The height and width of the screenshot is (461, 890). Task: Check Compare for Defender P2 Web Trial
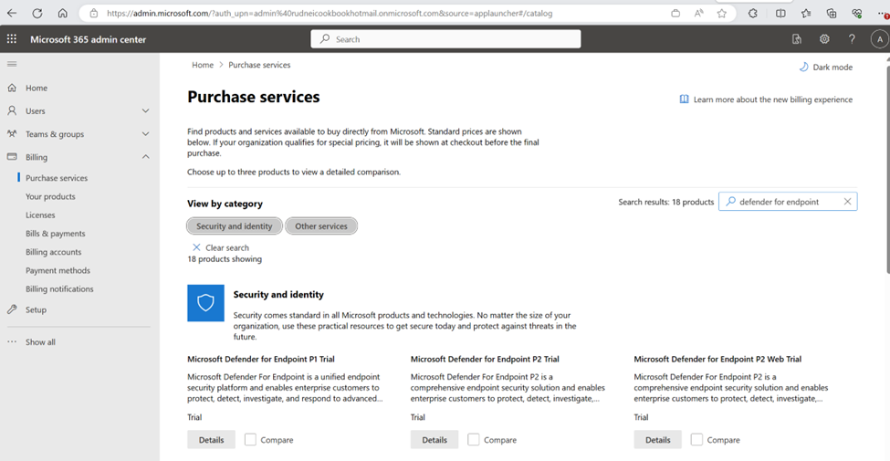click(x=697, y=439)
